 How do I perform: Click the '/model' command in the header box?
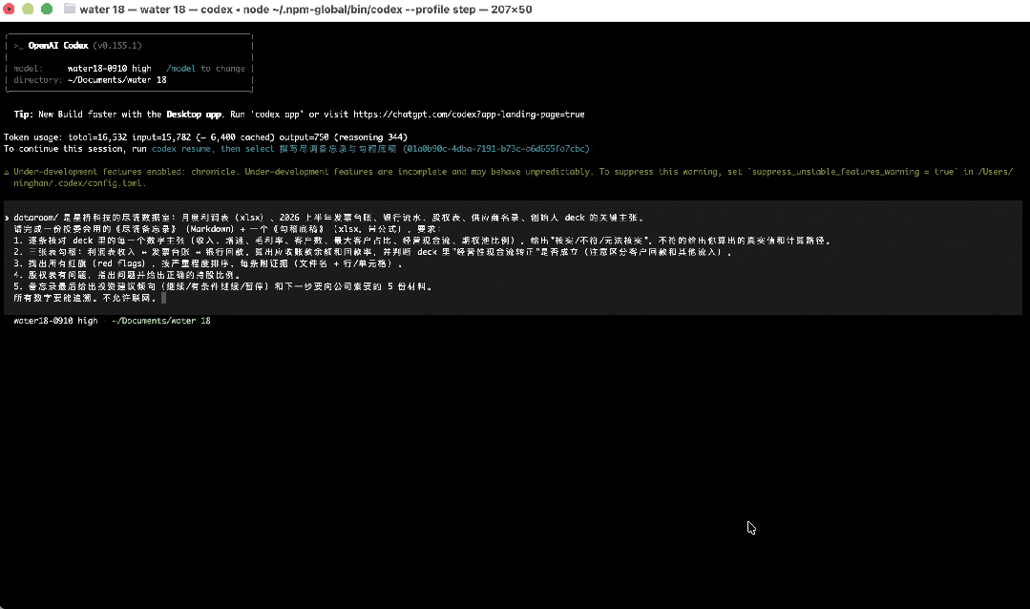click(x=180, y=69)
